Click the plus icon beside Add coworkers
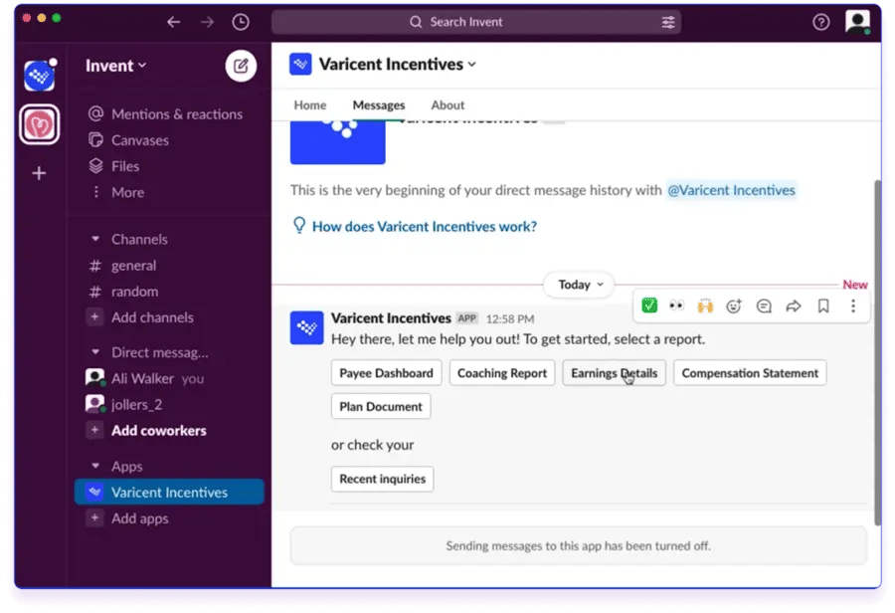Screen dimensions: 895x613 (94, 430)
